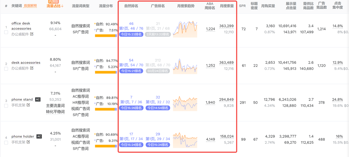
Task: Click the 今日15:22排名 badge
Action: 131,34
